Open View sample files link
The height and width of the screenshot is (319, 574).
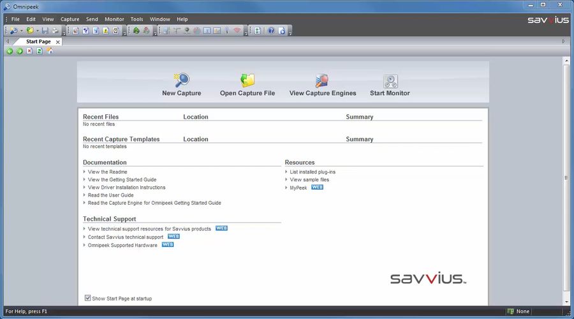point(309,179)
